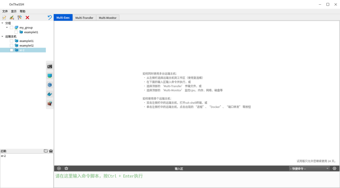Viewport: 340px width, 188px height.
Task: Click the port forwarding firewall icon
Action: 49,103
